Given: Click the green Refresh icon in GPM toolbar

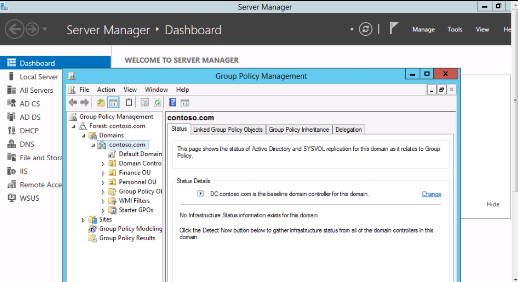Looking at the screenshot, I should 157,102.
